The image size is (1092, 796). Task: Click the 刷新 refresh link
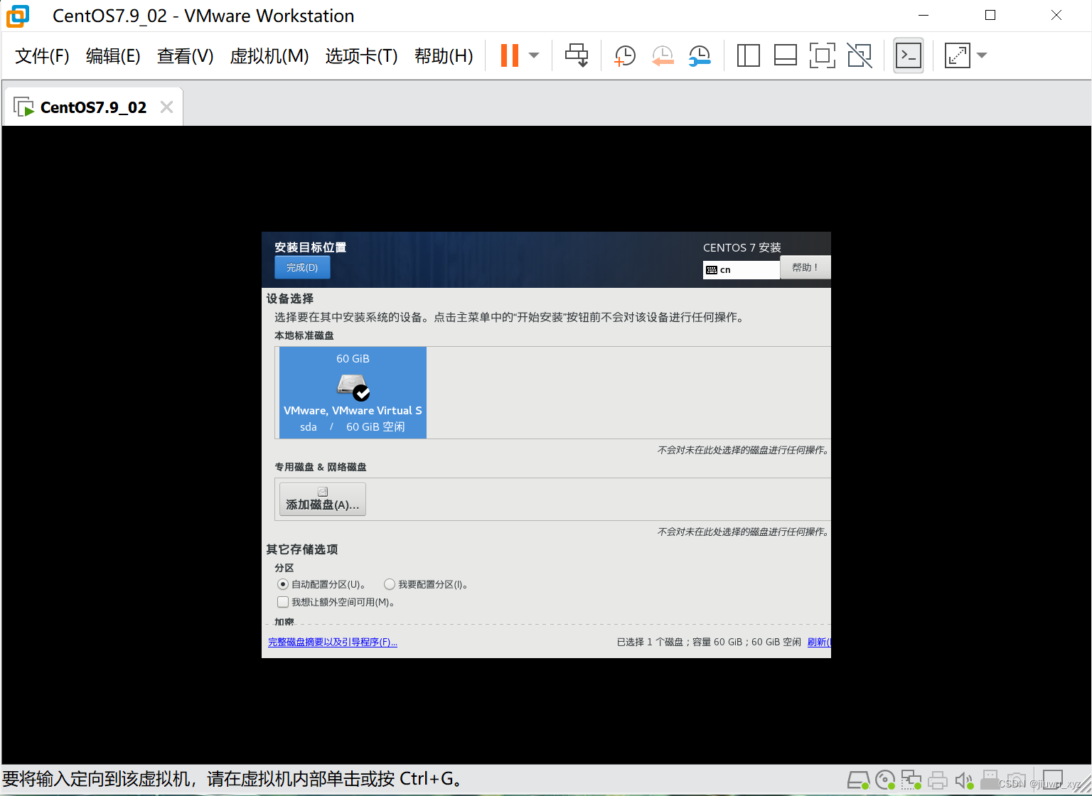pyautogui.click(x=819, y=642)
